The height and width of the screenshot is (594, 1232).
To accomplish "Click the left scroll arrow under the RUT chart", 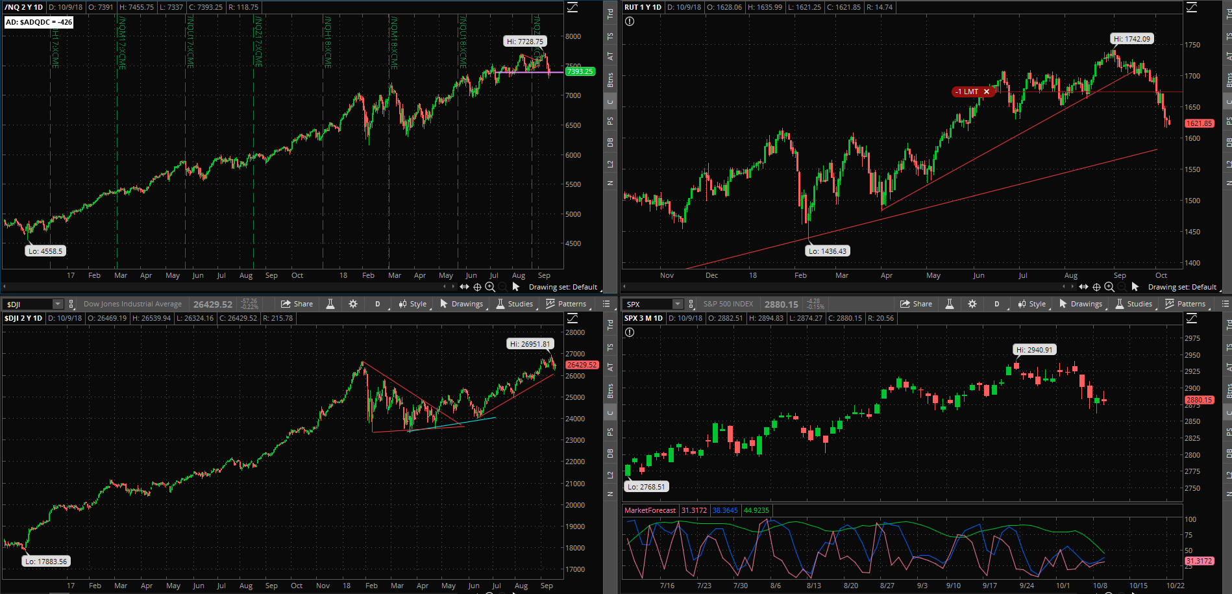I will 624,286.
